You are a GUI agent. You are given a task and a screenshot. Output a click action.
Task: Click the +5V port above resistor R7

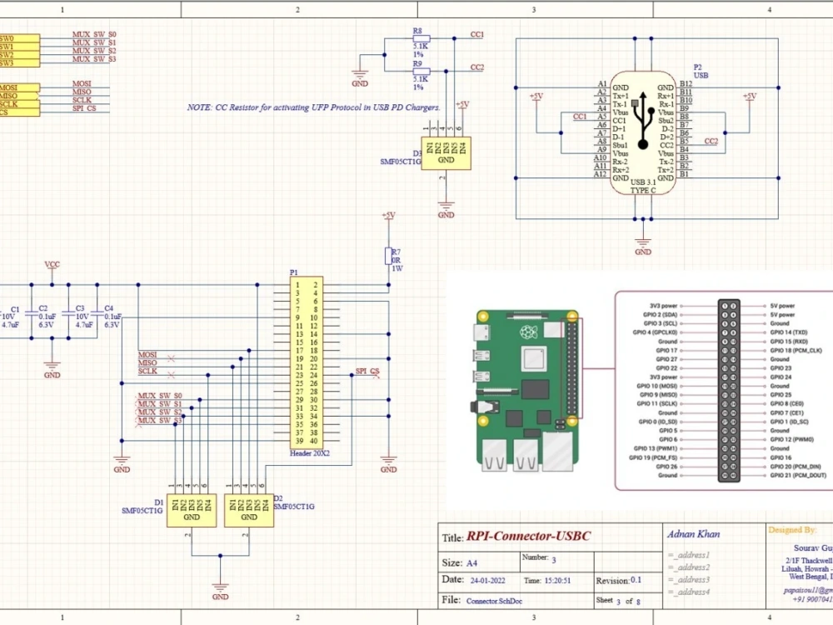388,217
